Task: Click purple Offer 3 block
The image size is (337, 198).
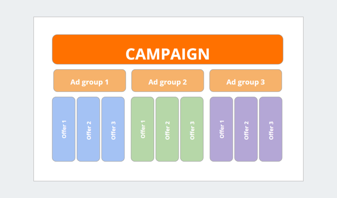Action: tap(271, 129)
